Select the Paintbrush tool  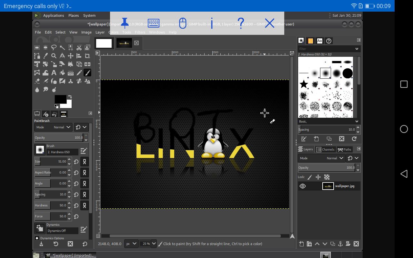[x=87, y=73]
